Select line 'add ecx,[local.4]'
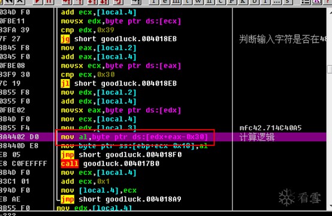Viewport: 332px width, 216px height. [98, 12]
